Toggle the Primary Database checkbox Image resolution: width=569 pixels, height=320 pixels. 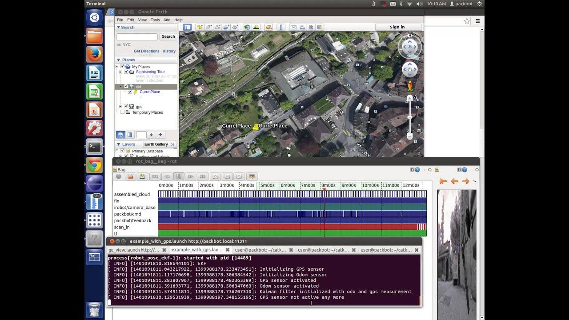tap(122, 151)
